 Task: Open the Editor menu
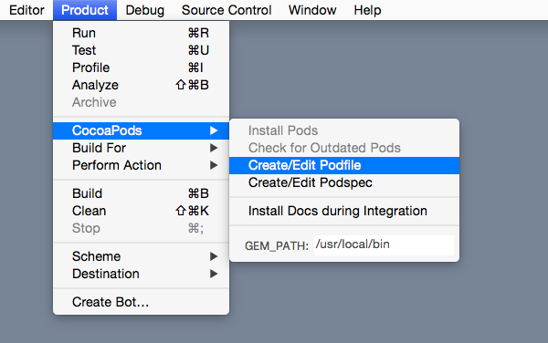click(x=26, y=10)
